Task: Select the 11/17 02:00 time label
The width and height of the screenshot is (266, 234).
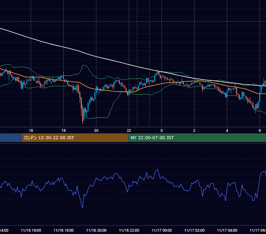Action: pyautogui.click(x=194, y=230)
